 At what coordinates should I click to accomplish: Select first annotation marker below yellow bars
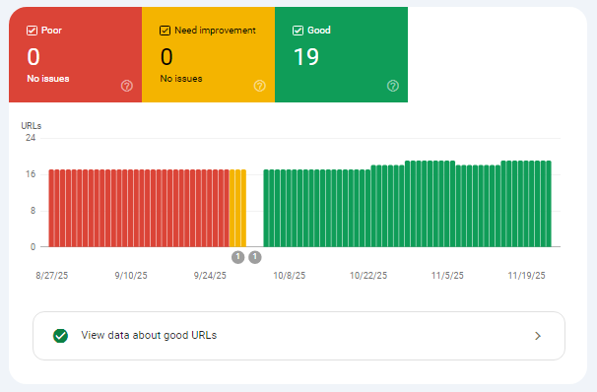[x=238, y=257]
